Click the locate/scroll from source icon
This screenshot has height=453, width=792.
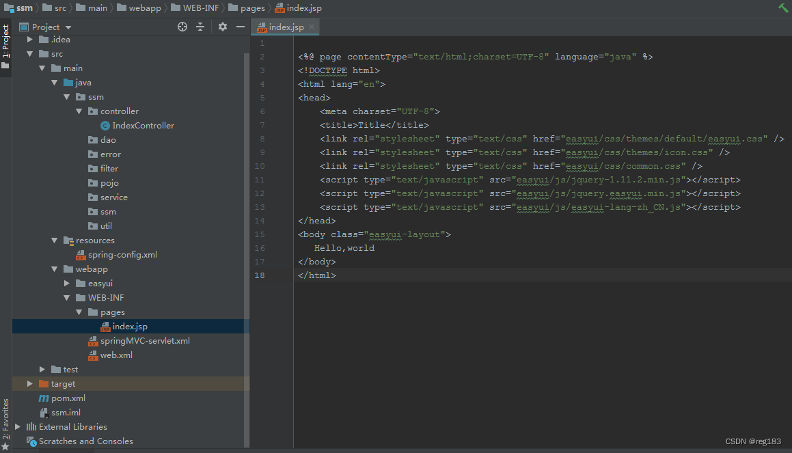pos(182,27)
